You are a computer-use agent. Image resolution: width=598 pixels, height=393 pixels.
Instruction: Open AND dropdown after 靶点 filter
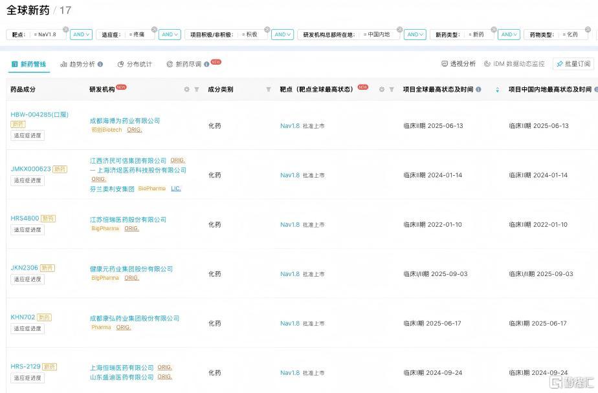[x=81, y=35]
